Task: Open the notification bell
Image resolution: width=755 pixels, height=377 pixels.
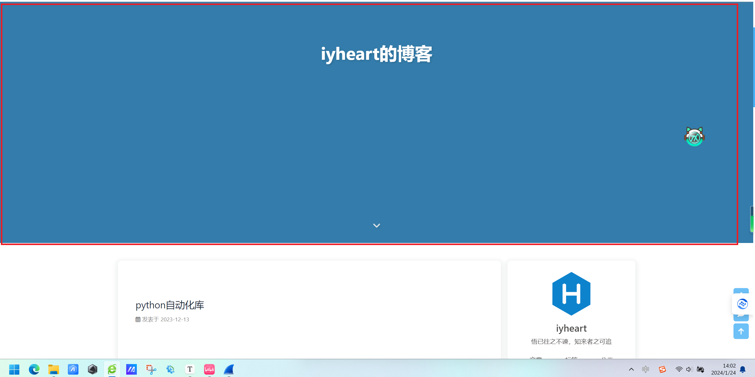Action: [x=743, y=369]
